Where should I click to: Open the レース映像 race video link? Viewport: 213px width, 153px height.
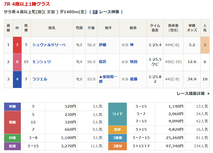pyautogui.click(x=109, y=12)
